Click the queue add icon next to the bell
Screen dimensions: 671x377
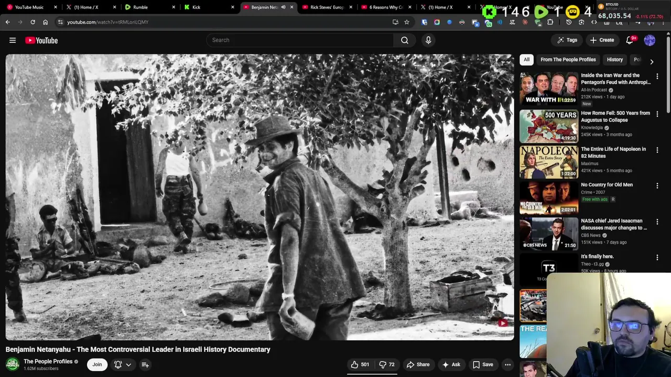[145, 364]
